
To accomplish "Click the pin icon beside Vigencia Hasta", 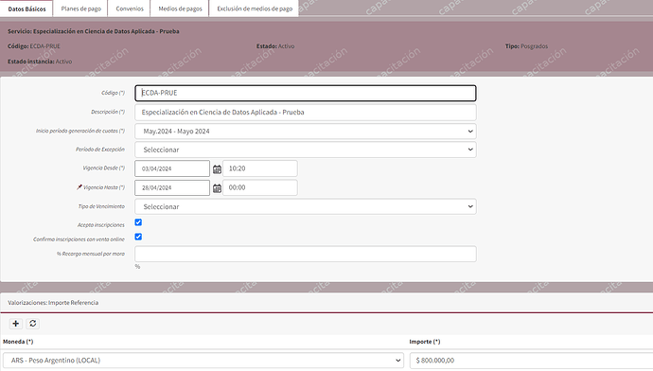I will tap(79, 187).
